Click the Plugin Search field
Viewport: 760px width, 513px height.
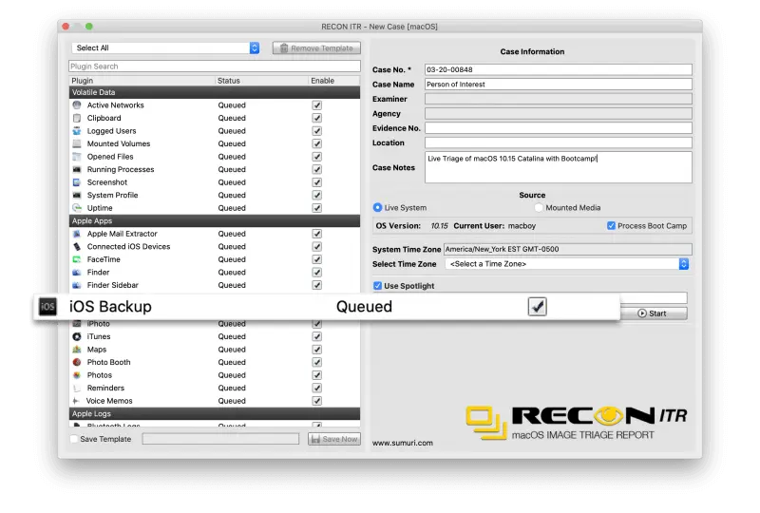(215, 66)
